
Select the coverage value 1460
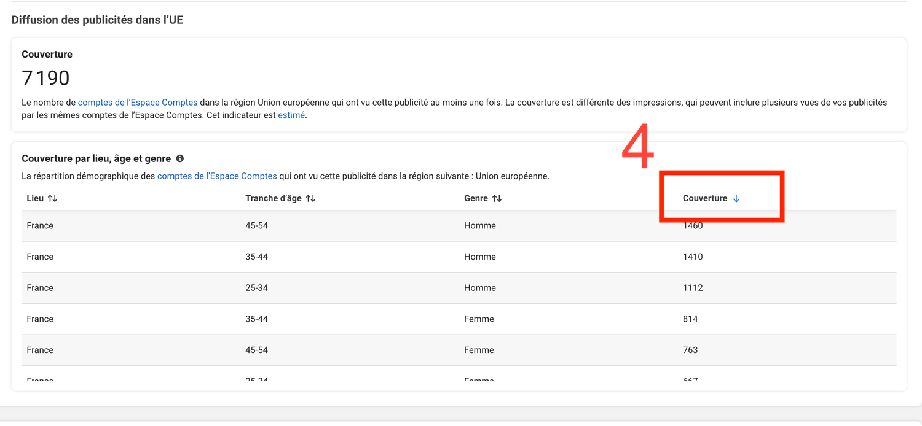click(693, 226)
